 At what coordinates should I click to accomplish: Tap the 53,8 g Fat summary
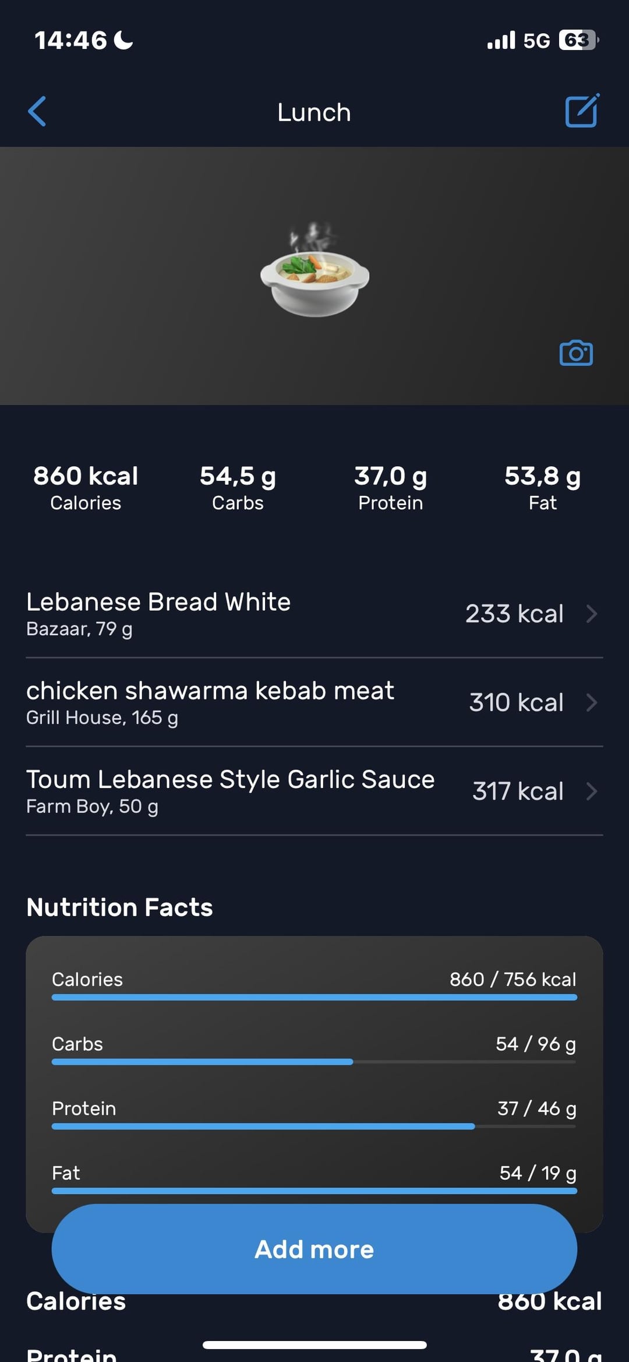(542, 487)
